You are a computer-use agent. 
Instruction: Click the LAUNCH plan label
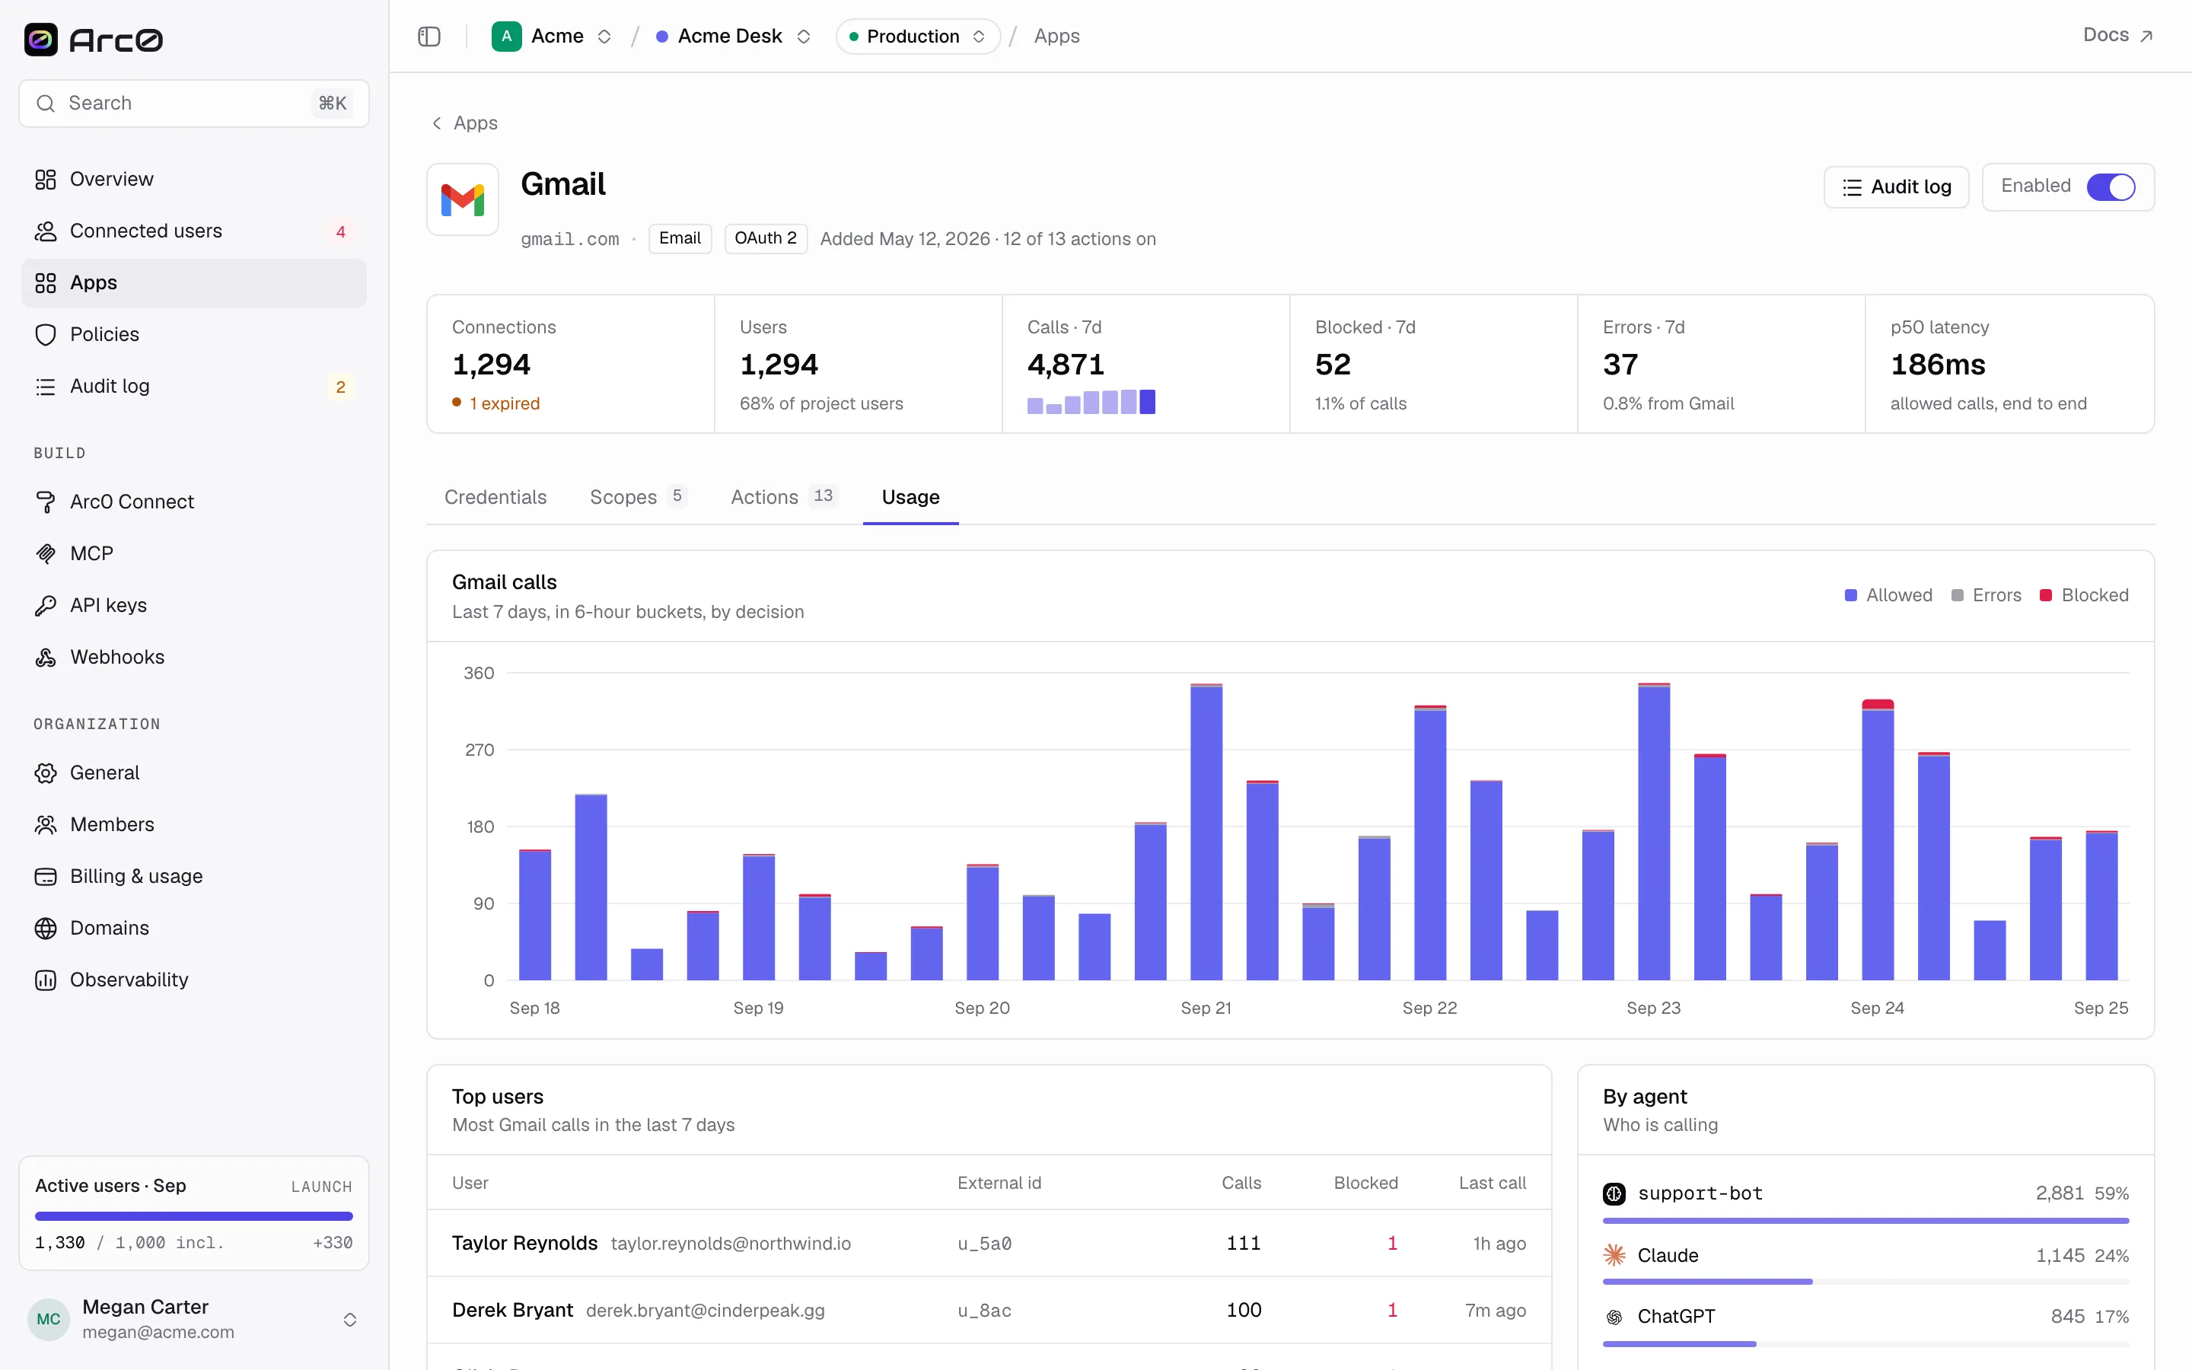[321, 1187]
